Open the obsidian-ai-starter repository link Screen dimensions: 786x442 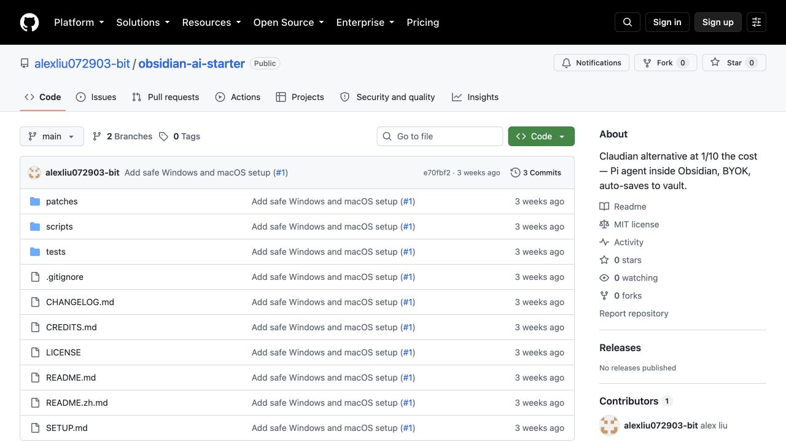pyautogui.click(x=192, y=63)
